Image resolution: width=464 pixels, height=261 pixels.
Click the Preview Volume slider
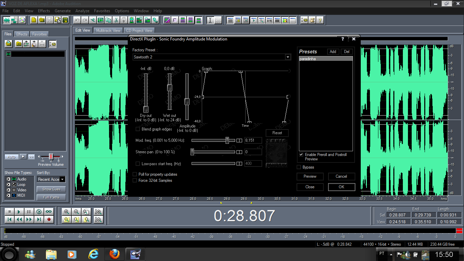click(x=51, y=157)
